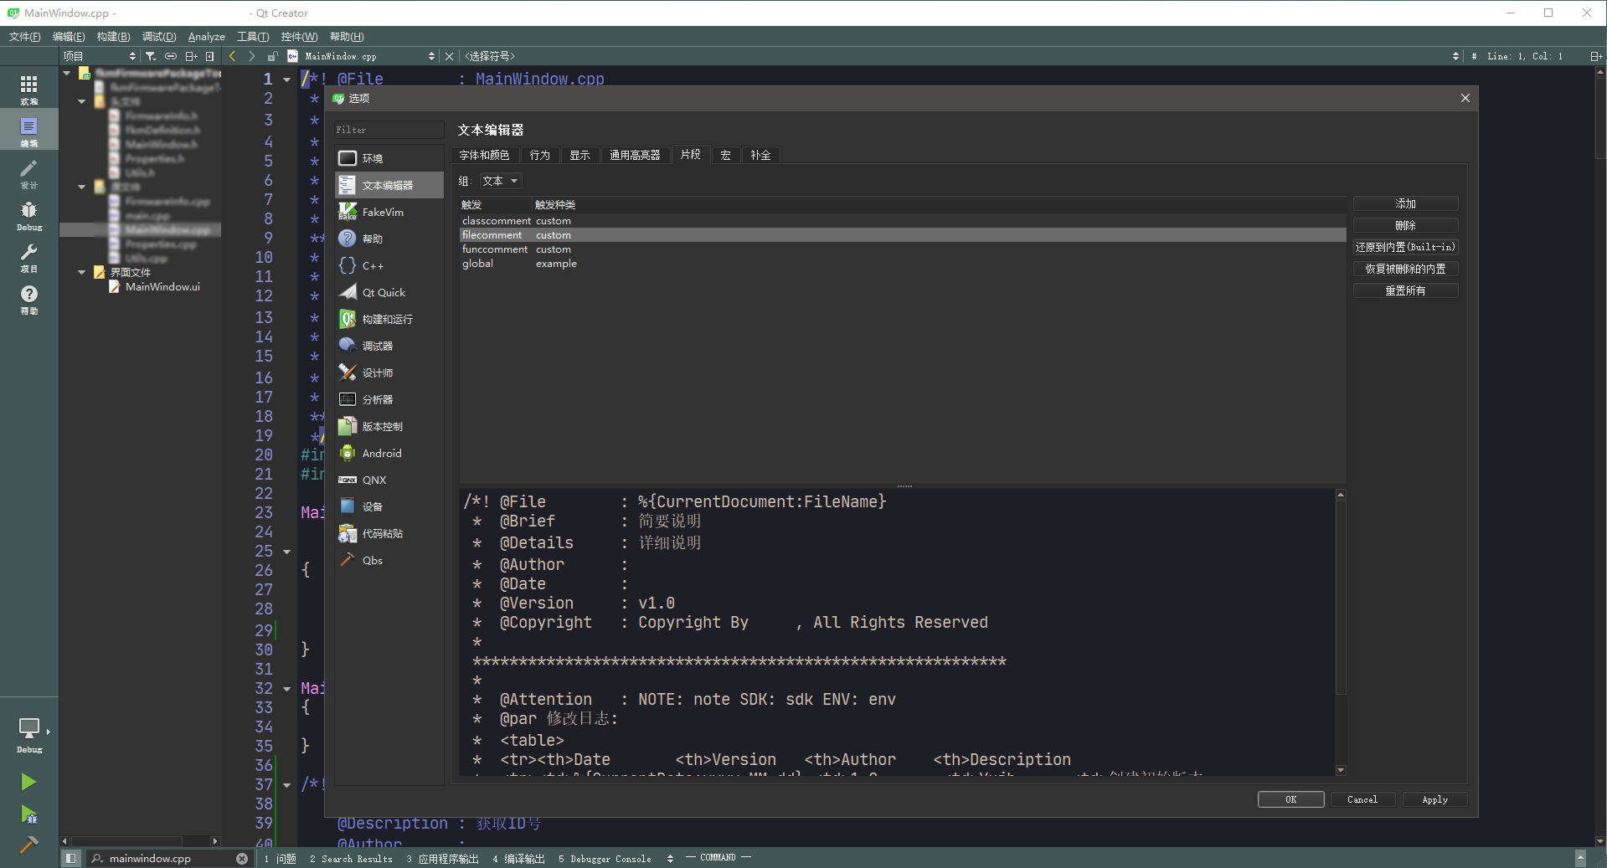The height and width of the screenshot is (868, 1607).
Task: Switch to the 字体和颜色 tab
Action: click(484, 155)
